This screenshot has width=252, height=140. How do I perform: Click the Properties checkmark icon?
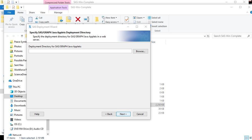(x=127, y=19)
